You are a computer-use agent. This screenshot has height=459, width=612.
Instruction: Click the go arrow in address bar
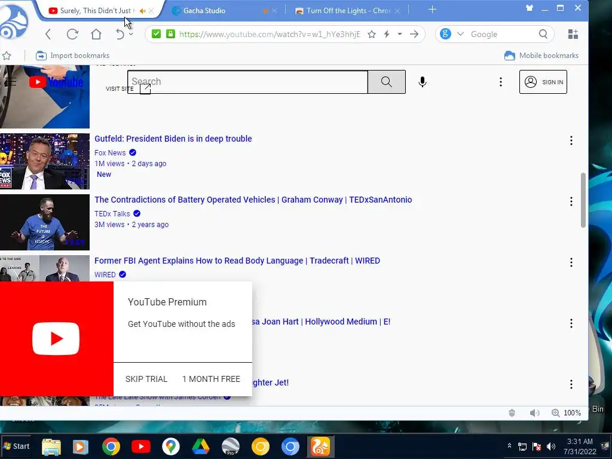tap(414, 34)
